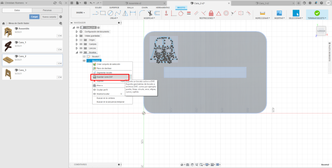332x168 pixels.
Task: Apply the Equal constraint
Action: tap(189, 13)
